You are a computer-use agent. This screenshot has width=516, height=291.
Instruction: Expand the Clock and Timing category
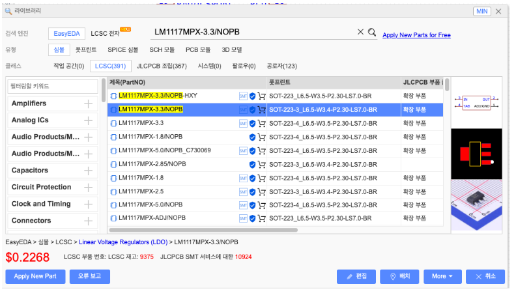pyautogui.click(x=88, y=204)
